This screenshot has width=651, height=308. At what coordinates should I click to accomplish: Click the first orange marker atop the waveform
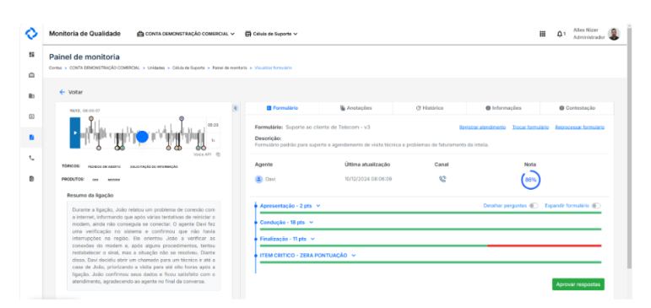tap(91, 119)
